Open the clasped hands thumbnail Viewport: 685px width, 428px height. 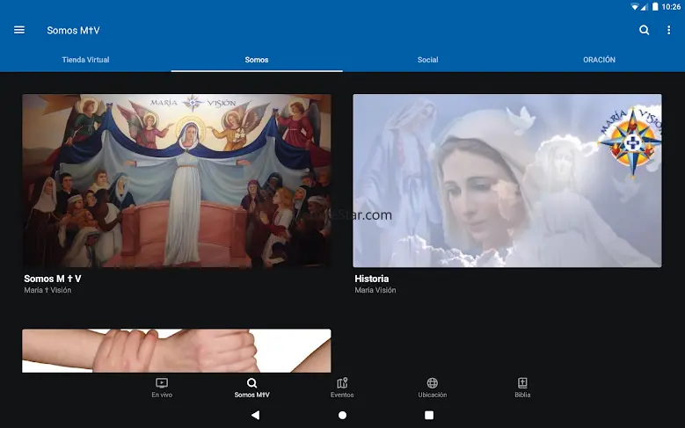(x=177, y=351)
